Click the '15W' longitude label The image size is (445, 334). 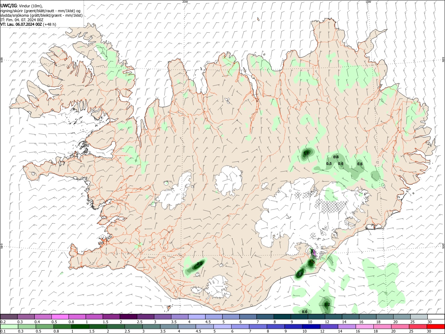368,2
